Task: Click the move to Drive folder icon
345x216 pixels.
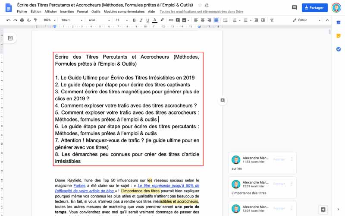Action: point(207,5)
